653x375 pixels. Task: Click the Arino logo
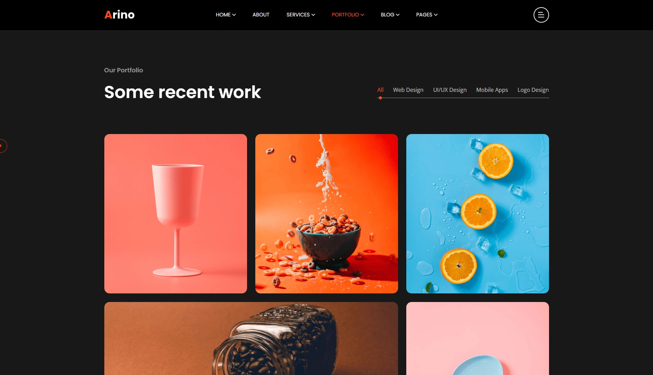(119, 15)
